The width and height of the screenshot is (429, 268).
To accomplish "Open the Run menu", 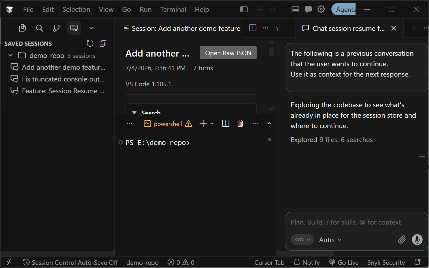I will (146, 9).
